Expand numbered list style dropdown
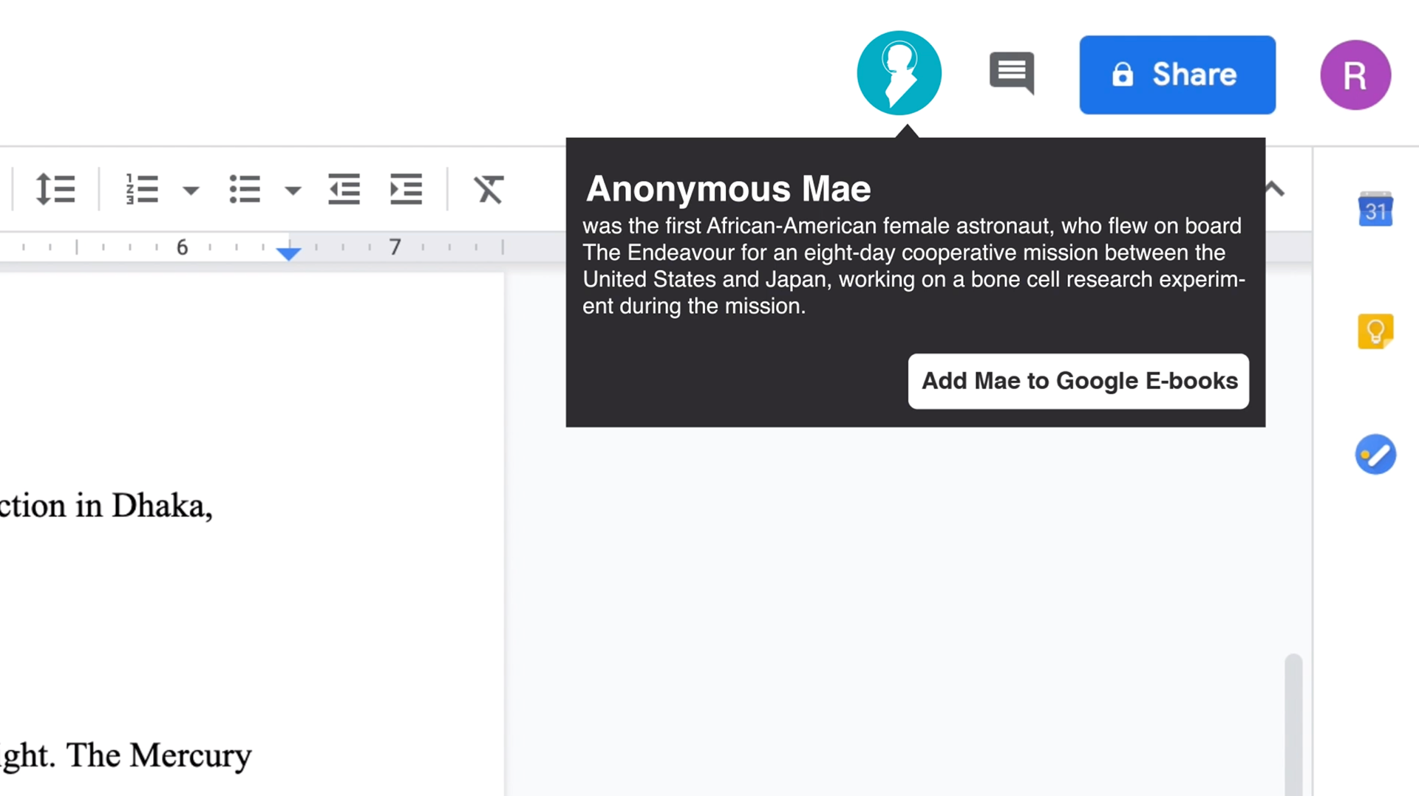 (x=191, y=191)
